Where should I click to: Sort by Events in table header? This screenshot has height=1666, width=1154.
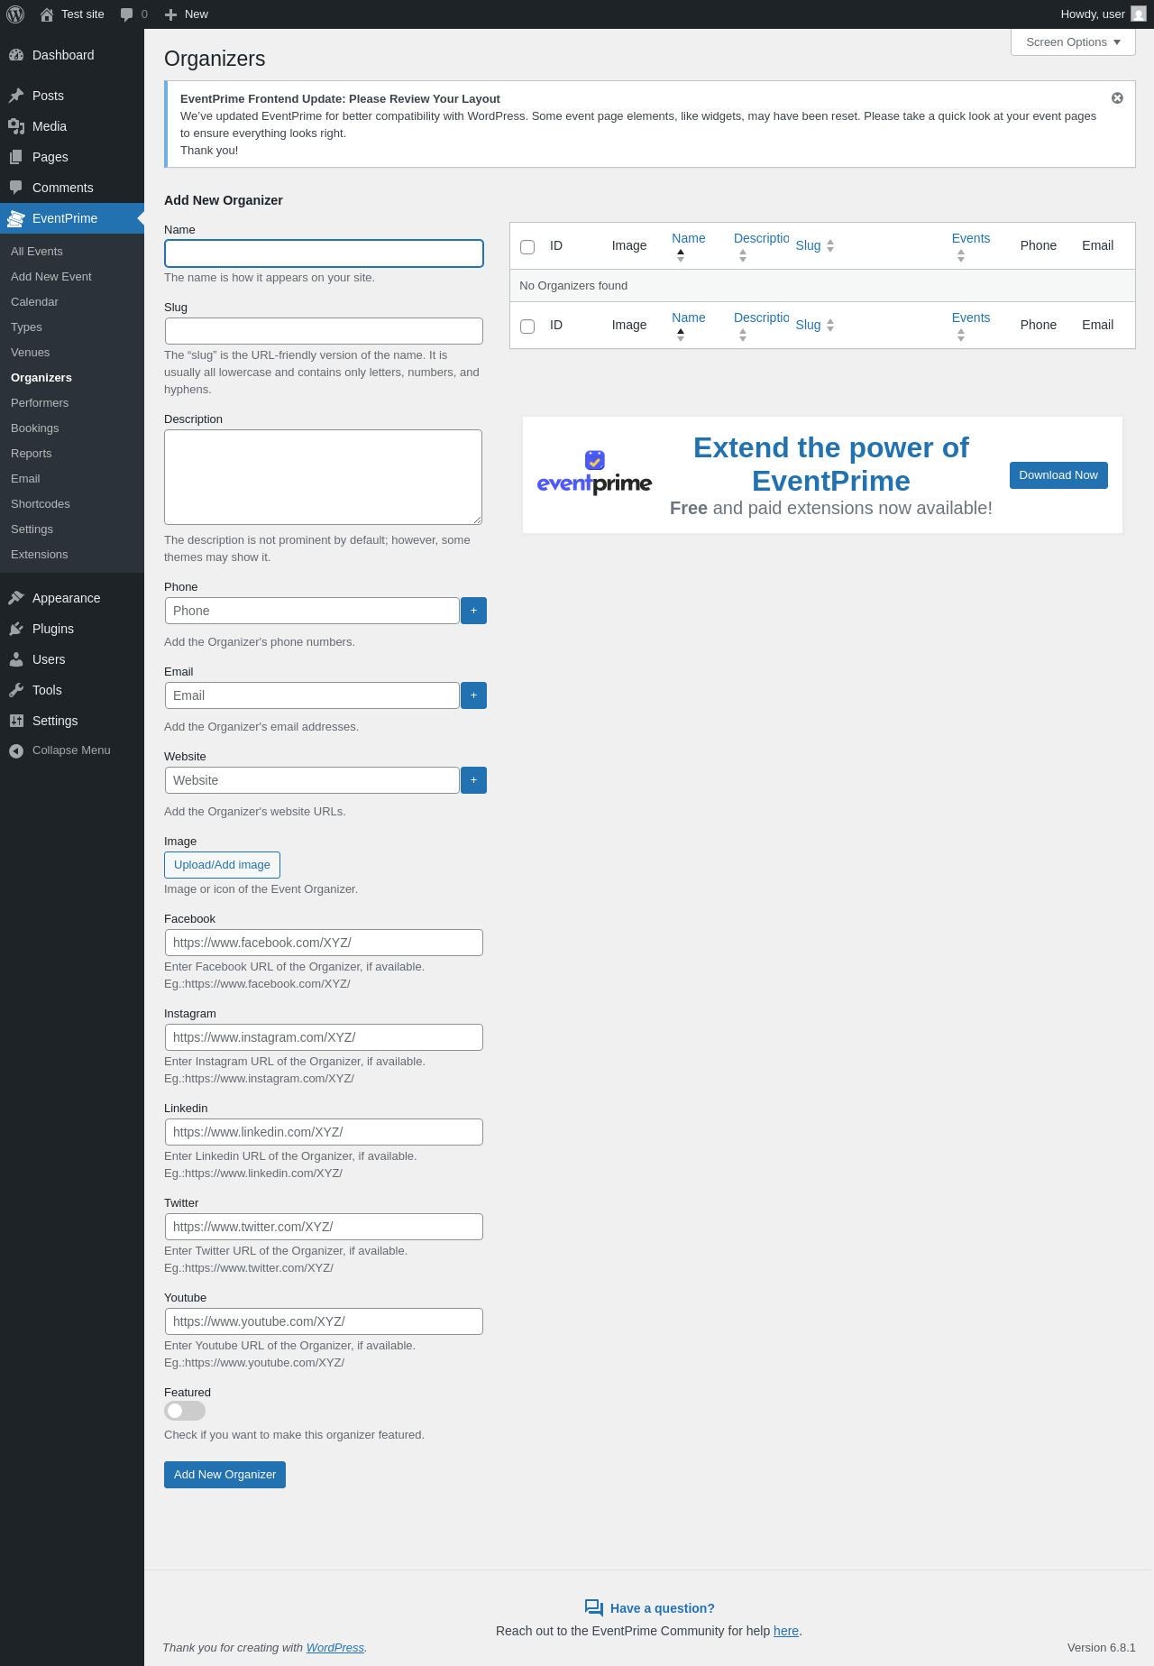971,245
